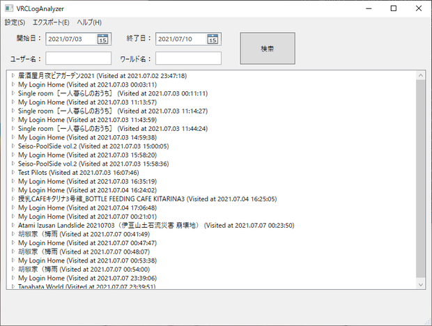Viewport: 432px width, 326px height.
Task: Expand My Login Home visited at 11:13:57
Action: pos(13,102)
